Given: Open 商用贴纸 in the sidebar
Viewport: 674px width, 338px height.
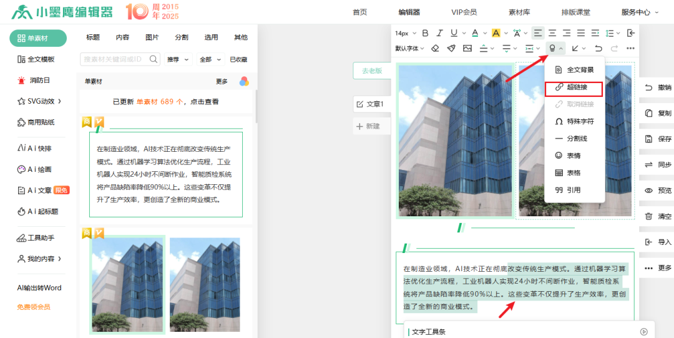Looking at the screenshot, I should [x=36, y=122].
